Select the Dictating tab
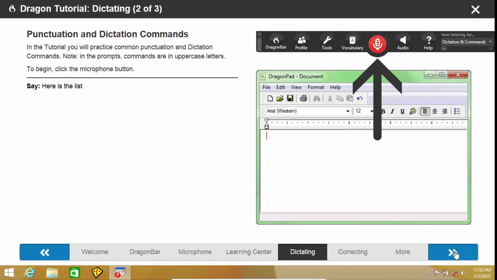The image size is (497, 280). tap(303, 252)
